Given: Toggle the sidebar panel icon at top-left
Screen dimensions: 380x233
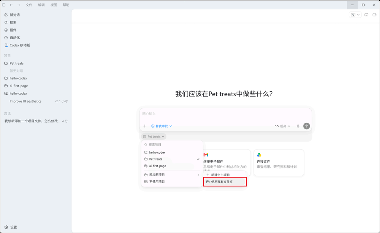Looking at the screenshot, I should point(4,5).
